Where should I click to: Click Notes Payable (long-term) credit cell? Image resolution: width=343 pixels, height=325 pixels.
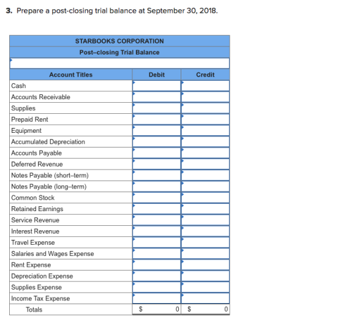[x=205, y=187]
